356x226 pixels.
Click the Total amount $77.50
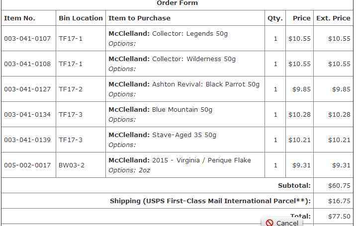pos(339,217)
